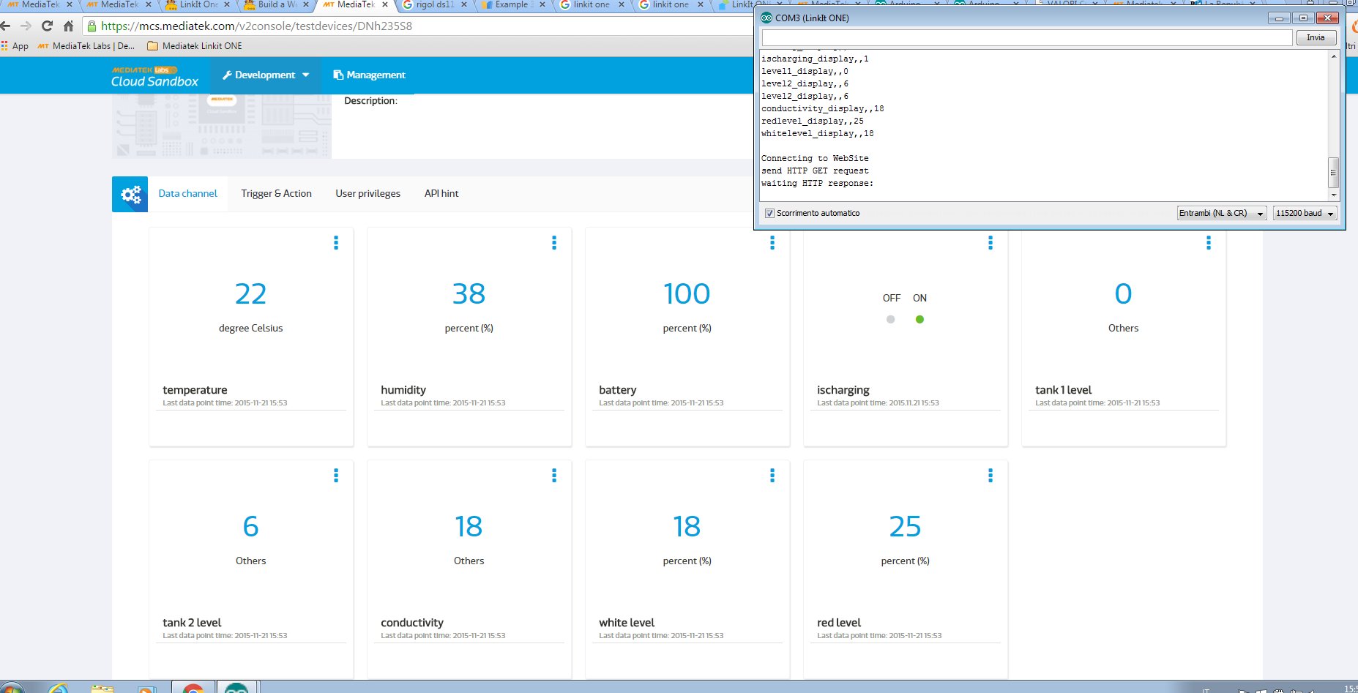This screenshot has width=1358, height=693.
Task: Click the serial monitor scroll up arrow
Action: click(1333, 56)
